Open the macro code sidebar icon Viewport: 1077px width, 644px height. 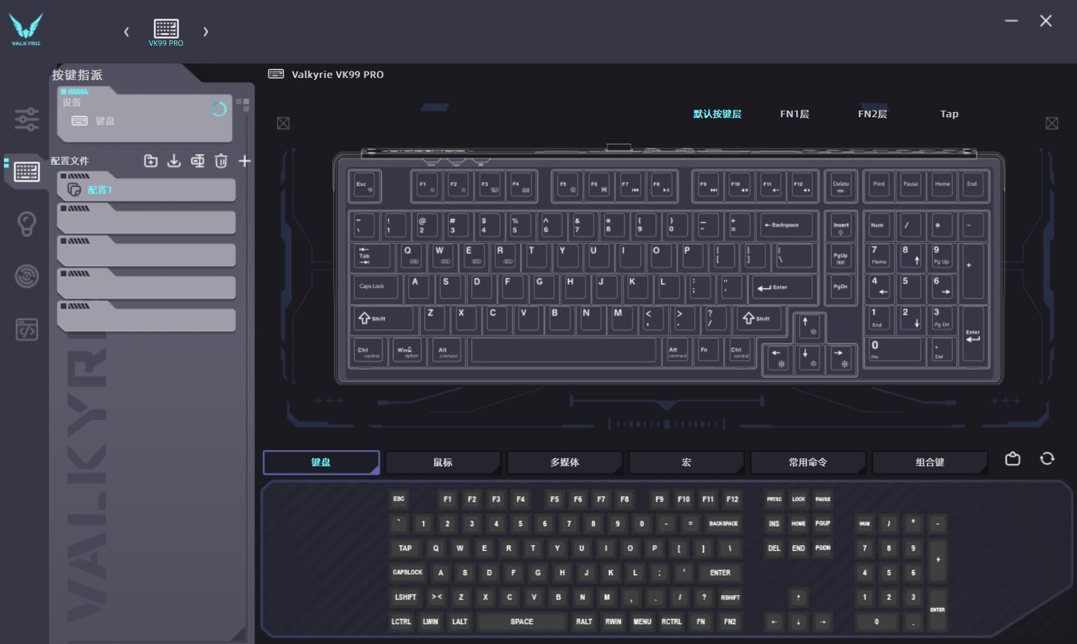[26, 330]
